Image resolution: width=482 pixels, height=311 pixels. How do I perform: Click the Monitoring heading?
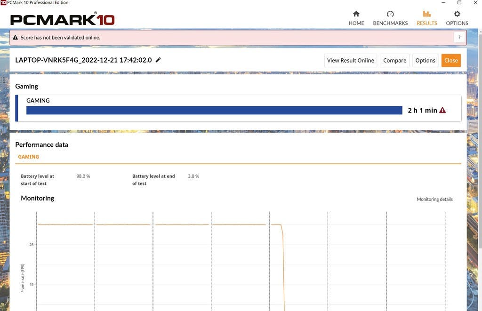click(x=38, y=198)
